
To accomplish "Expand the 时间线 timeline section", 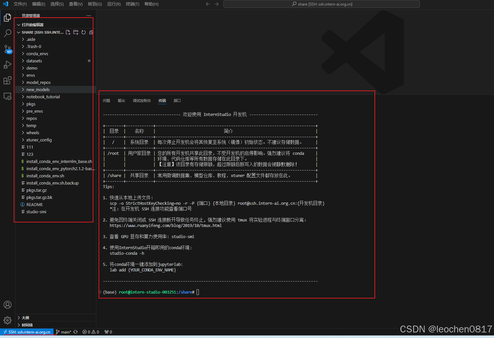I will pos(56,325).
